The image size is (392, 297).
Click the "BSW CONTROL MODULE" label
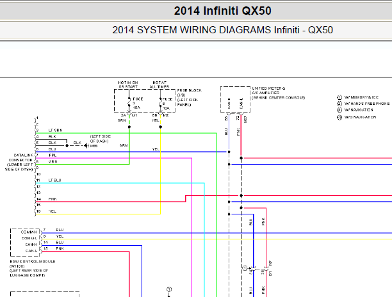33,262
